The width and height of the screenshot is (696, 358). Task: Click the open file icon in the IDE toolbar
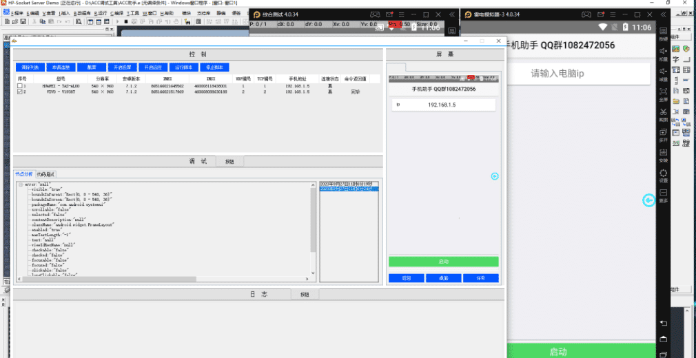[x=17, y=21]
